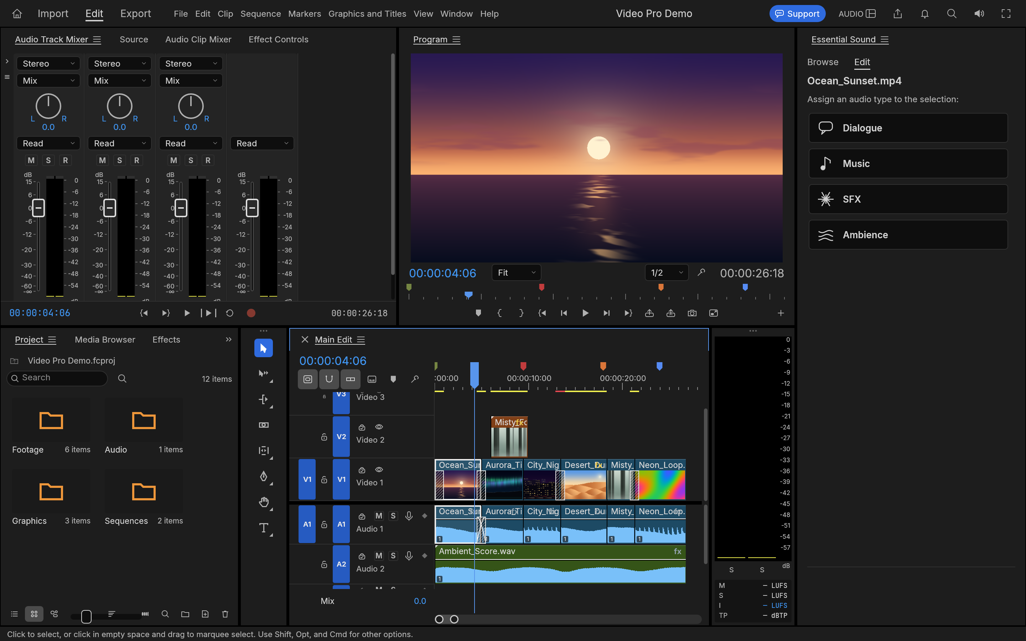Open the Main Edit panel menu

pyautogui.click(x=361, y=340)
